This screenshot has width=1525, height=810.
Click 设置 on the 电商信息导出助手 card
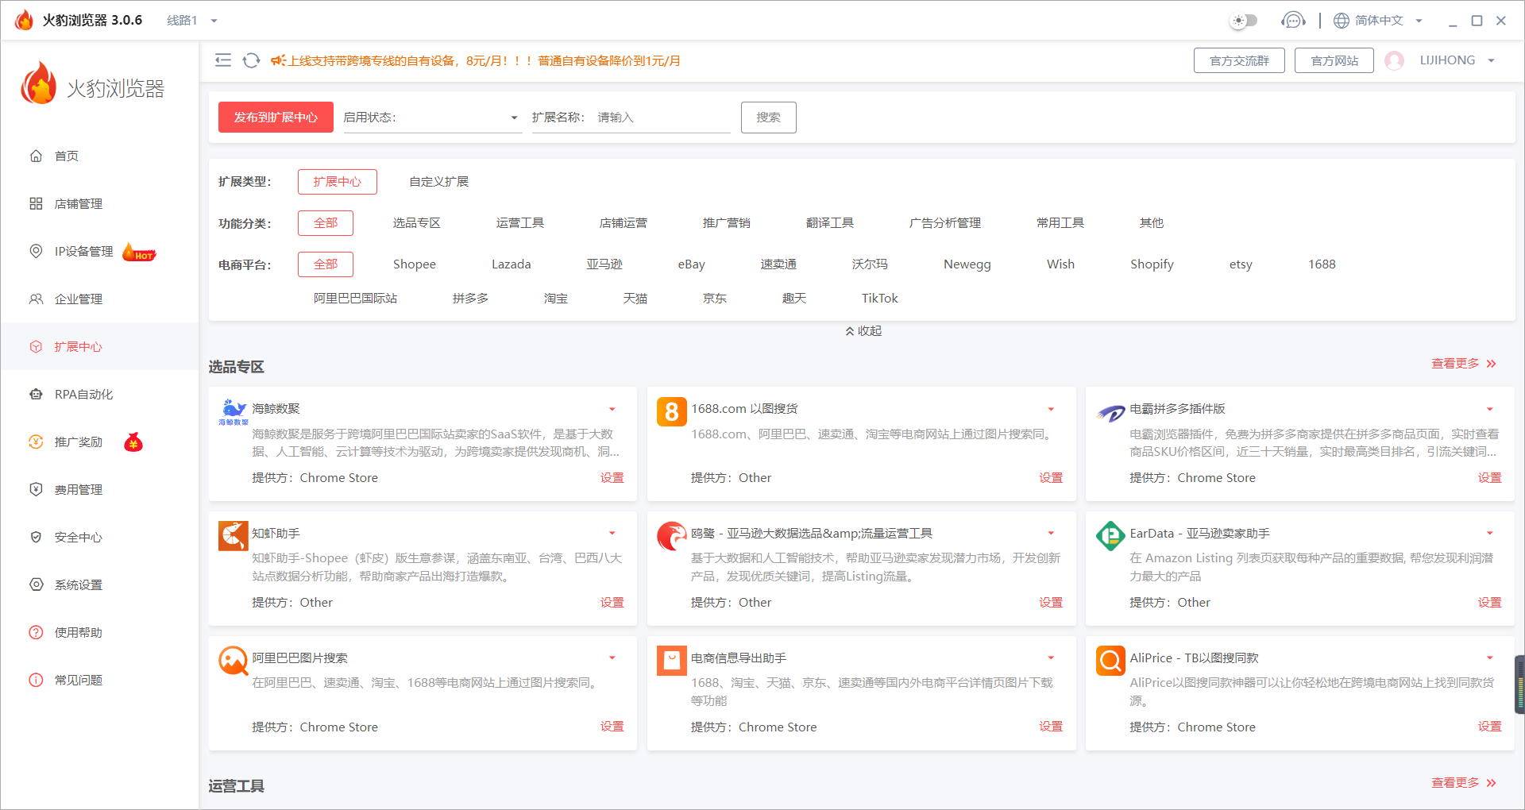pyautogui.click(x=1051, y=727)
